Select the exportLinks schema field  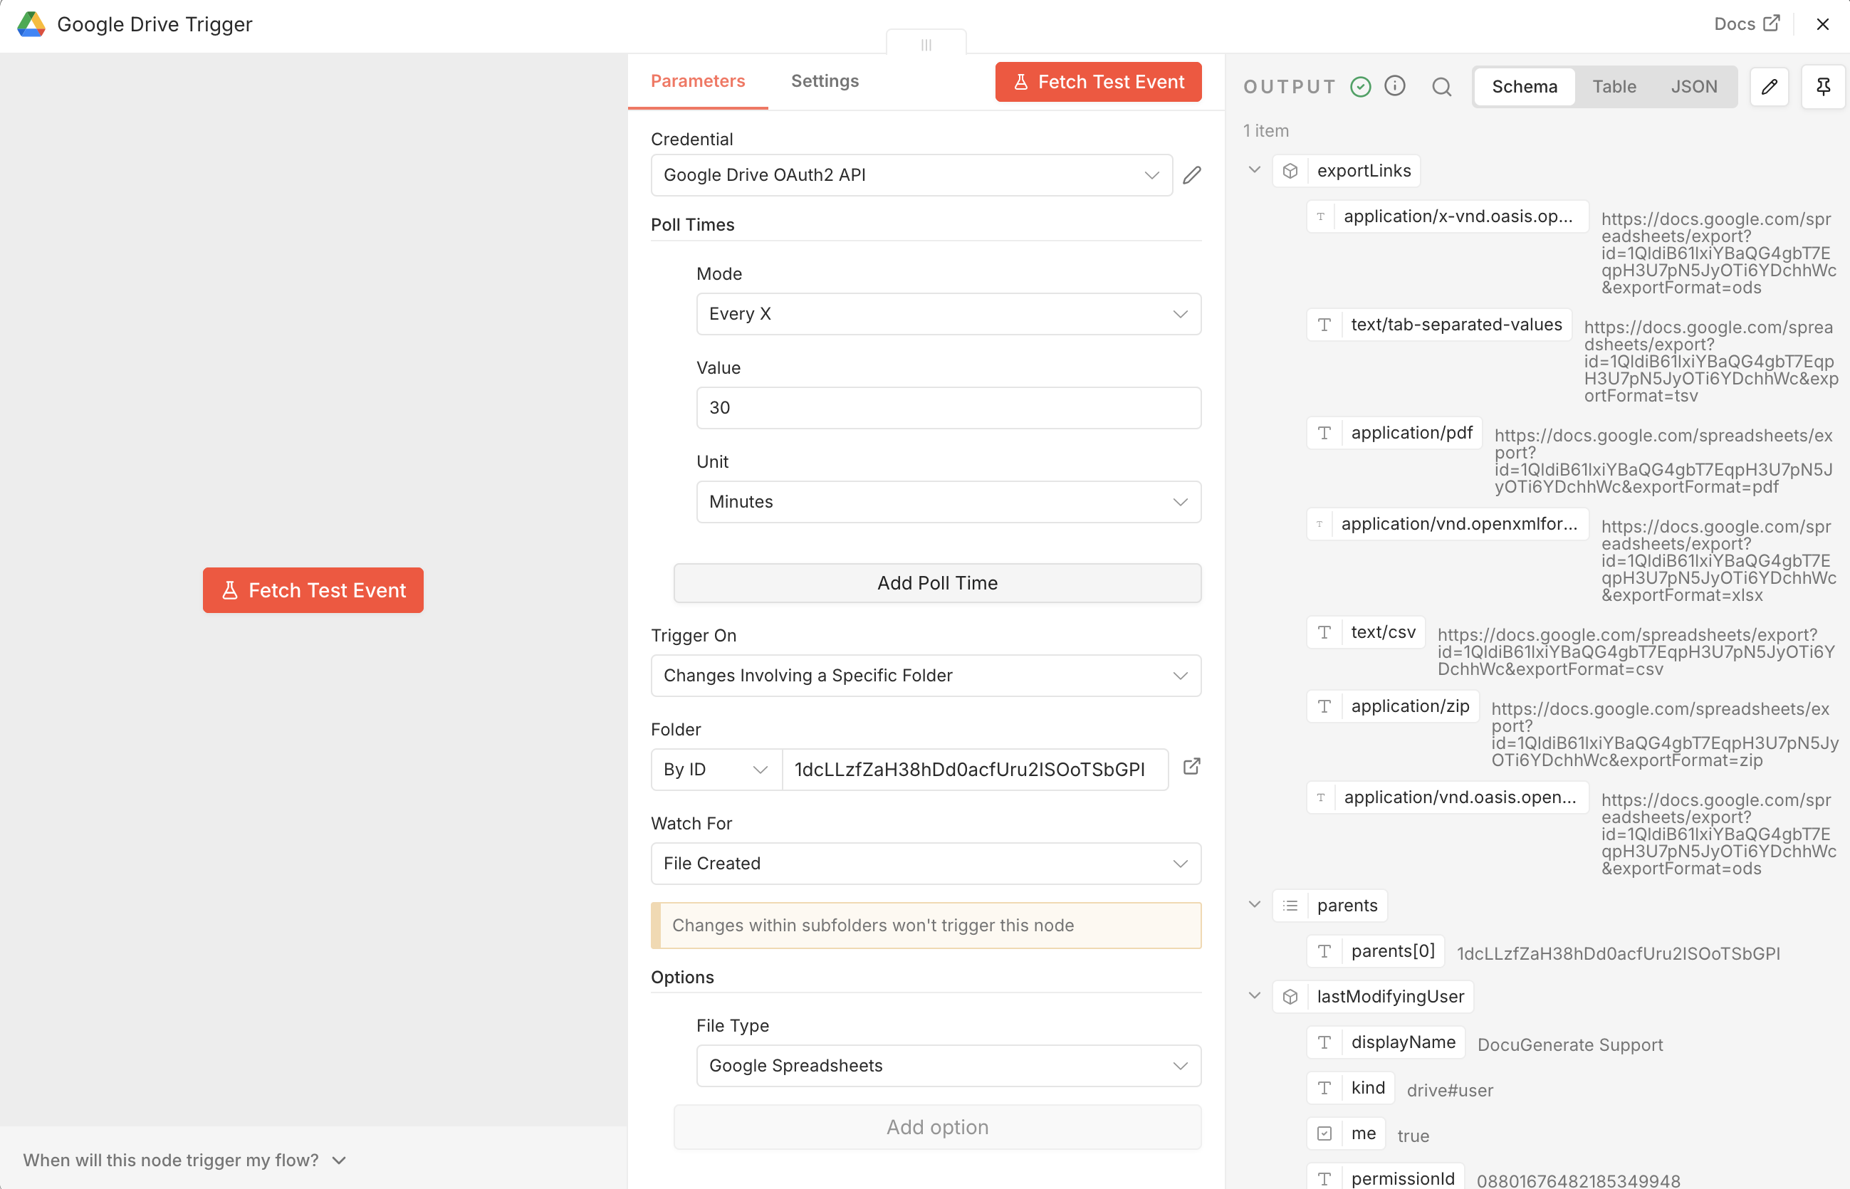[x=1347, y=172]
